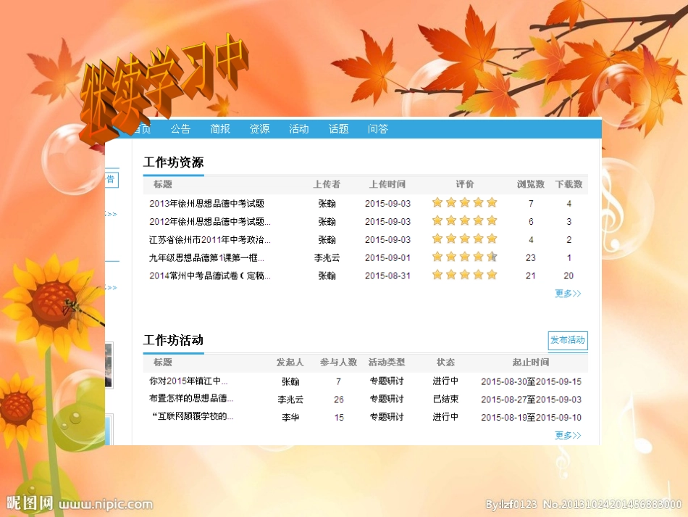Select the 话题 navigation item
The width and height of the screenshot is (688, 517).
(x=338, y=128)
